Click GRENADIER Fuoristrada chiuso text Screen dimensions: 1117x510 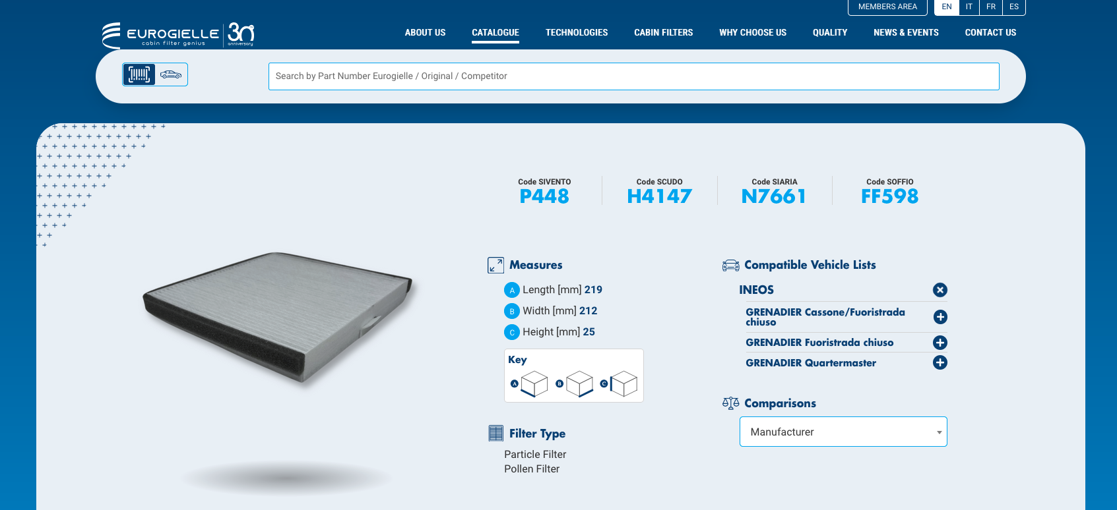click(819, 343)
